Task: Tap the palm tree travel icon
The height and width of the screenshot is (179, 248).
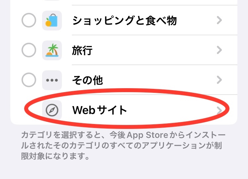Action: [x=52, y=50]
